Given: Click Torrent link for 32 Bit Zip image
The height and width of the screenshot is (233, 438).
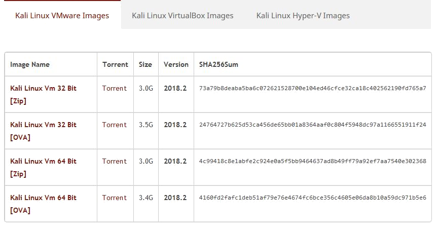Looking at the screenshot, I should pyautogui.click(x=115, y=89).
